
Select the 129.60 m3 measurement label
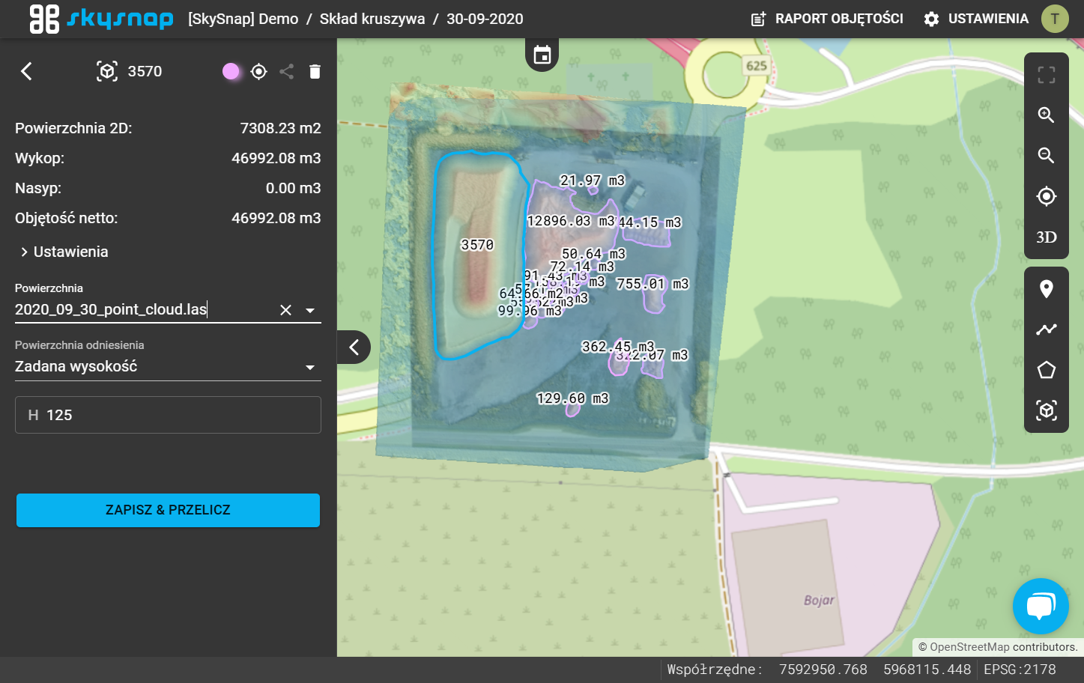pyautogui.click(x=572, y=398)
